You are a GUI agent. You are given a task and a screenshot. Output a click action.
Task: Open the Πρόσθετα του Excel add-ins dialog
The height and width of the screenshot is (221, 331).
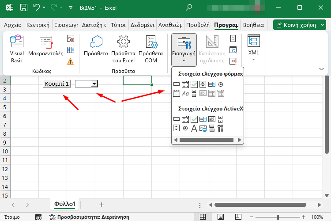coord(123,49)
